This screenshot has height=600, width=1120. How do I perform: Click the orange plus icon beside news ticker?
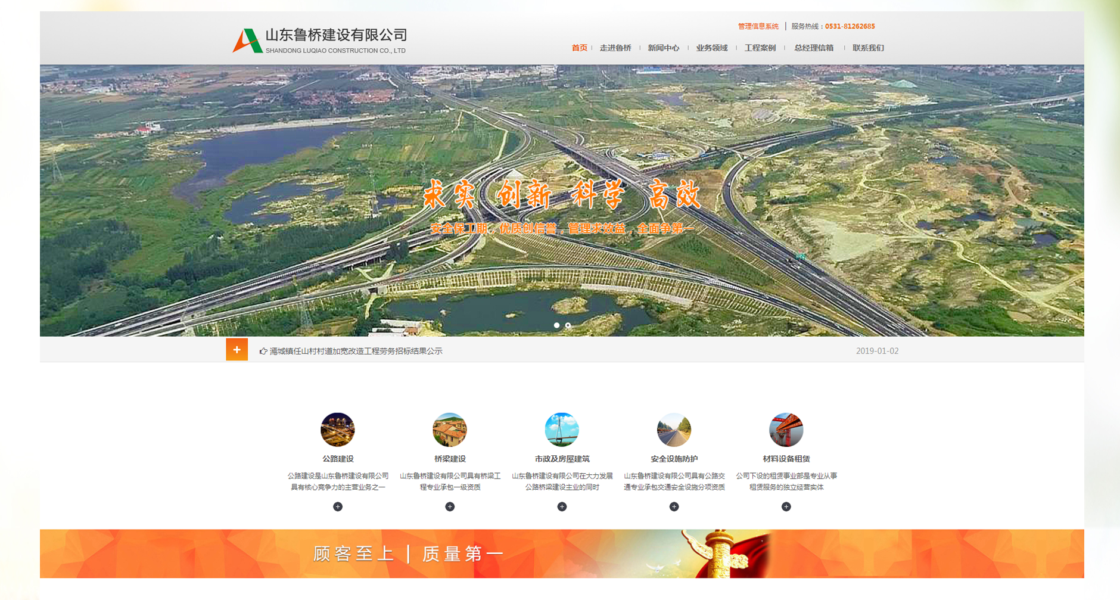click(237, 350)
